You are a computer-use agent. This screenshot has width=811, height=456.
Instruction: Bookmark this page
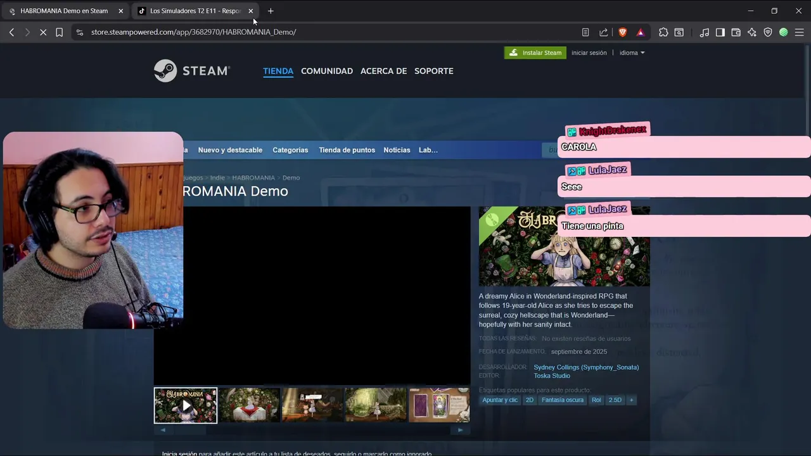point(59,32)
